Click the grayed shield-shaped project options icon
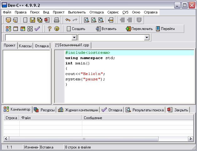197x151 pixels. [x=139, y=20]
